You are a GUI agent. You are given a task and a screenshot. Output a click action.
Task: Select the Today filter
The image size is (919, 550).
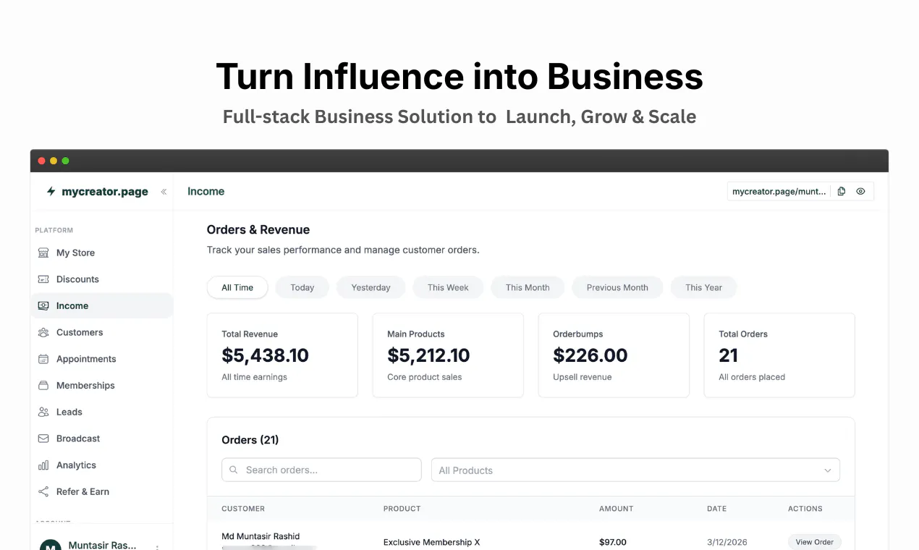(302, 287)
